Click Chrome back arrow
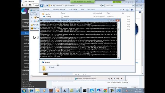 [x=23, y=5]
